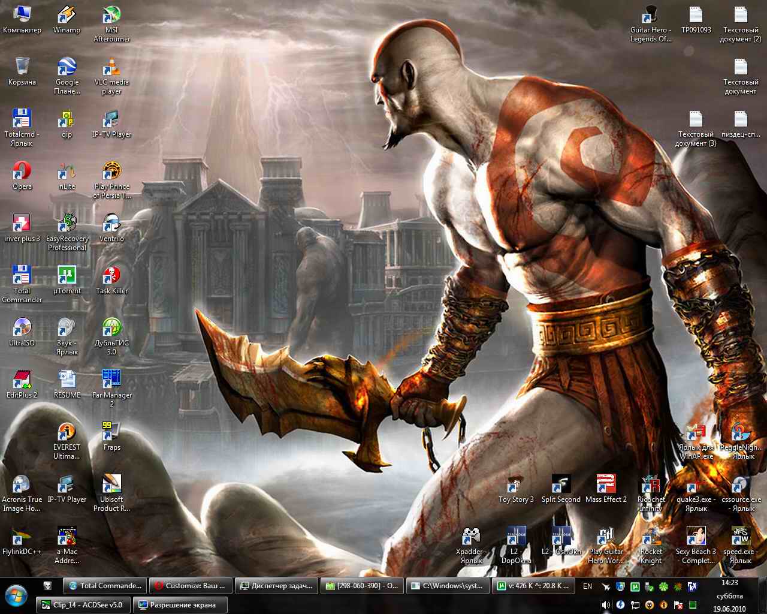Open the EN language indicator menu
The width and height of the screenshot is (767, 614).
pos(587,586)
